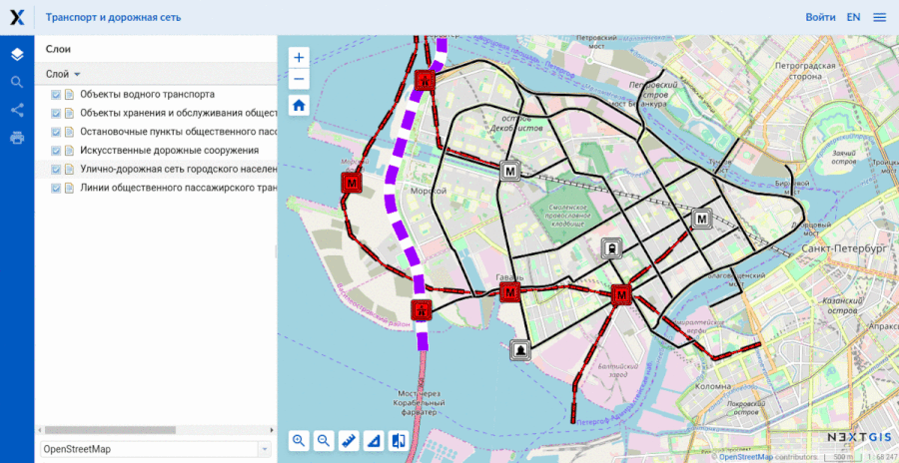Click the Войти sign-in link

[x=820, y=17]
